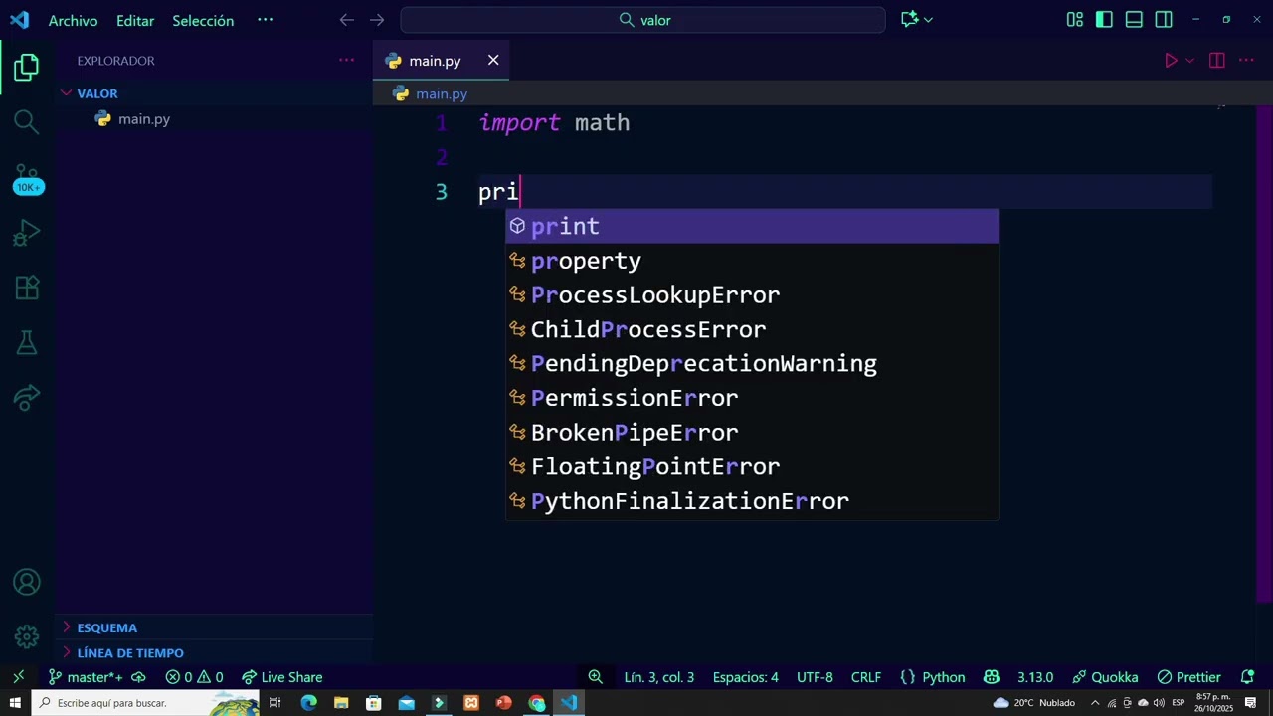This screenshot has width=1273, height=716.
Task: Open Copilot dropdown chevron in title bar
Action: click(x=928, y=20)
